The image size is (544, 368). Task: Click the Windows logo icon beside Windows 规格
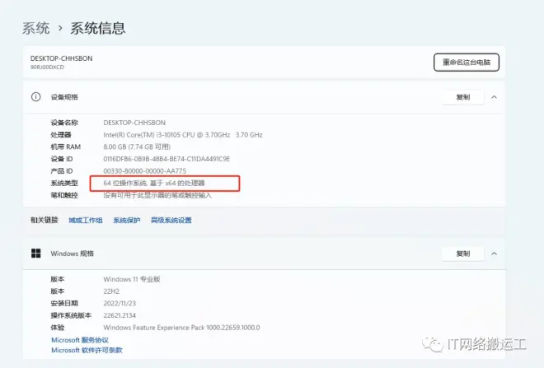coord(35,254)
